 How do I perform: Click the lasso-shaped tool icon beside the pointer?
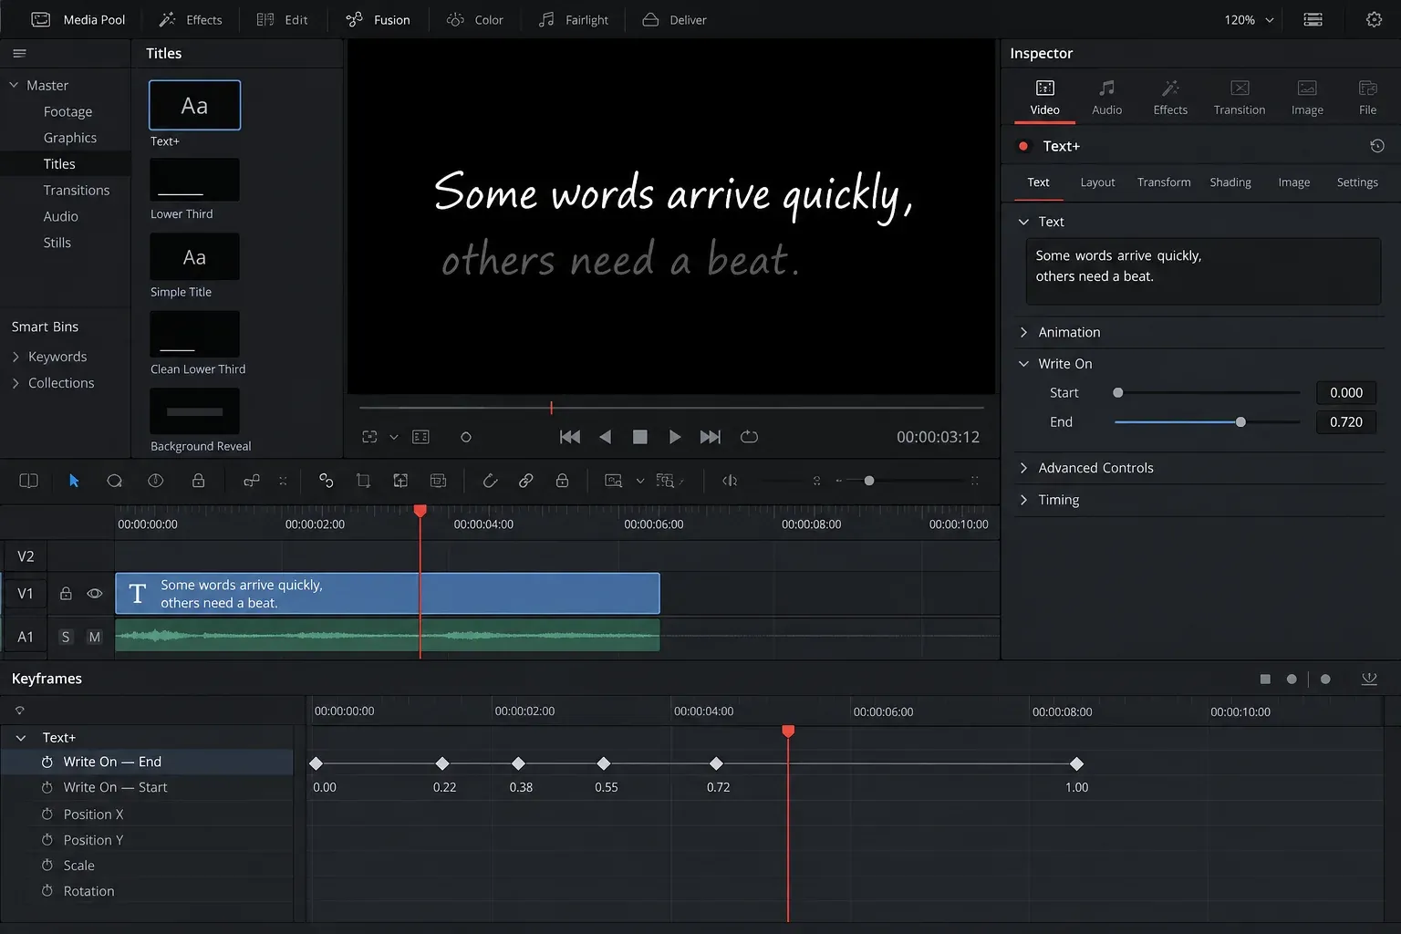[115, 481]
